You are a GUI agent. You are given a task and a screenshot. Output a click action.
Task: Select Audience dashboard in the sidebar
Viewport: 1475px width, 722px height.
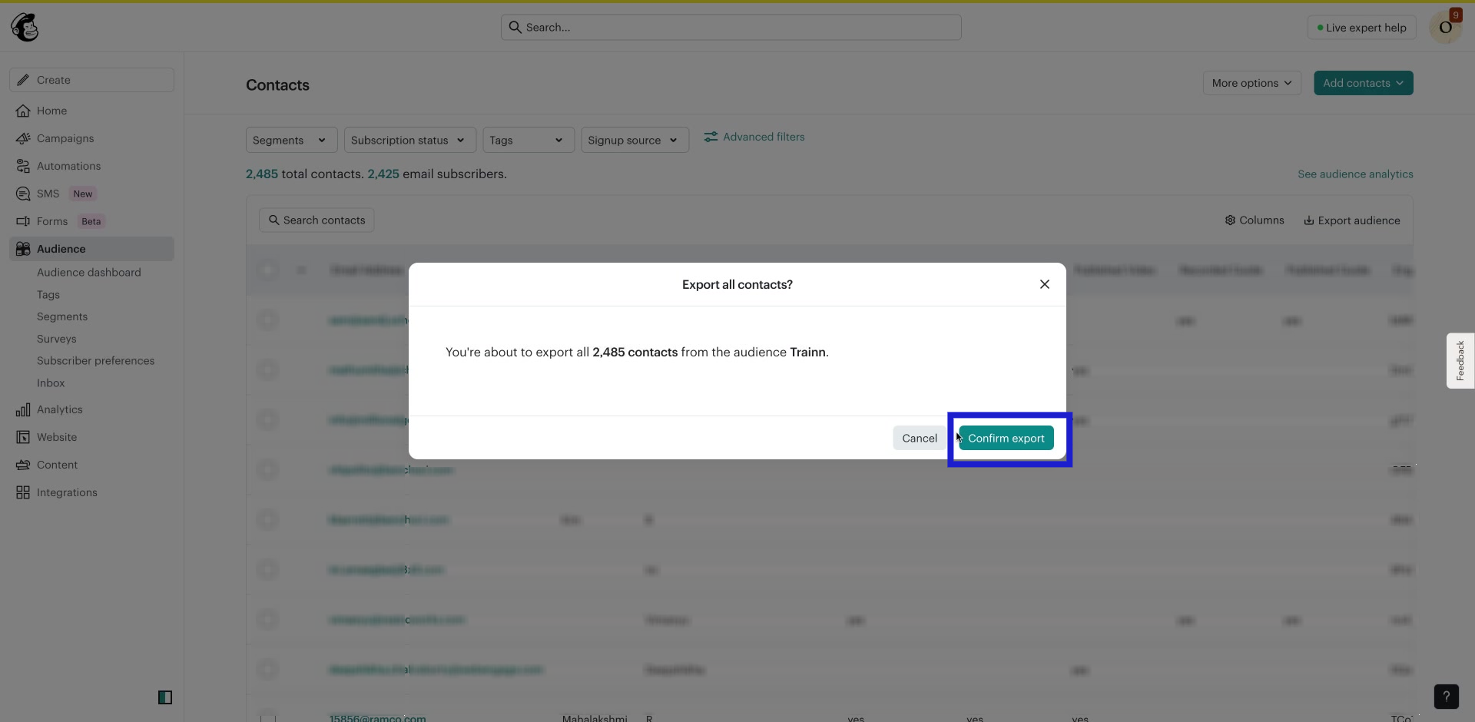tap(88, 272)
